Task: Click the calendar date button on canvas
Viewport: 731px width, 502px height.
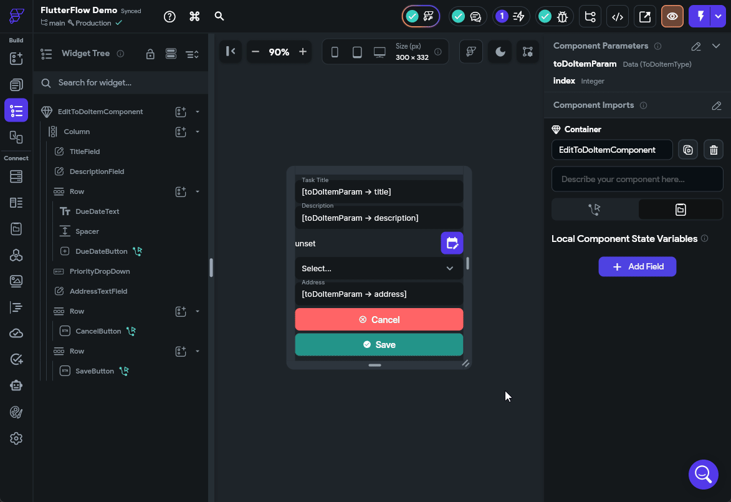Action: tap(452, 243)
